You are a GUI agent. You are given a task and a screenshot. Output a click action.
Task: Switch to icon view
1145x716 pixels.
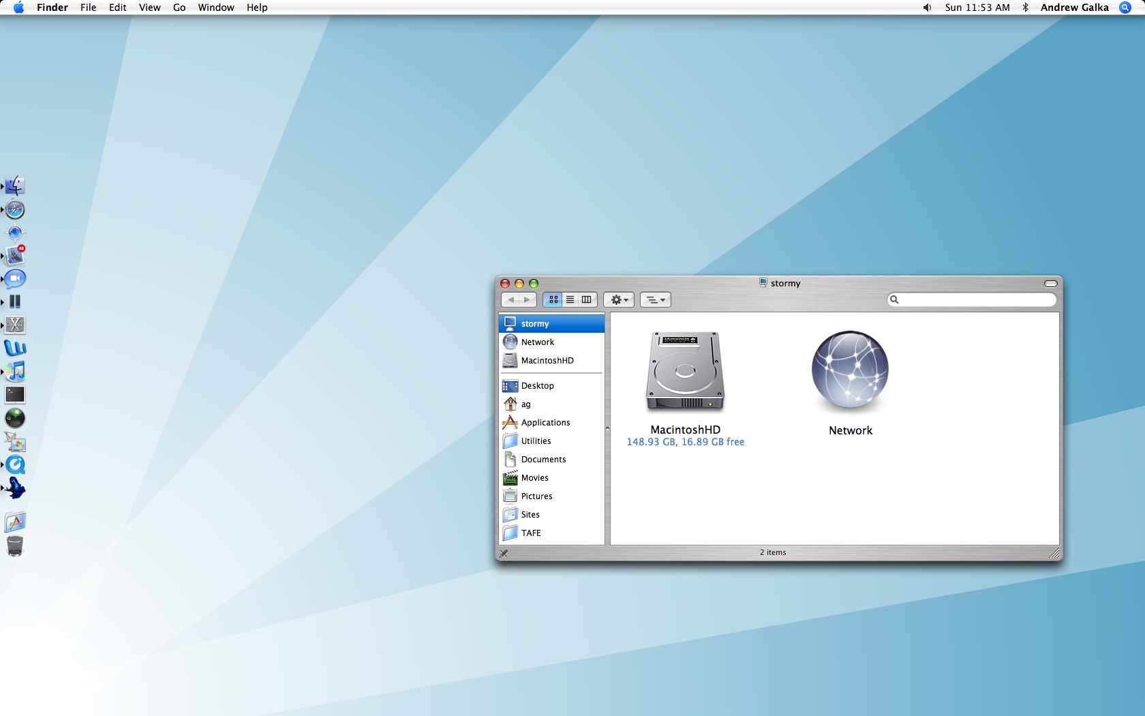pyautogui.click(x=553, y=299)
